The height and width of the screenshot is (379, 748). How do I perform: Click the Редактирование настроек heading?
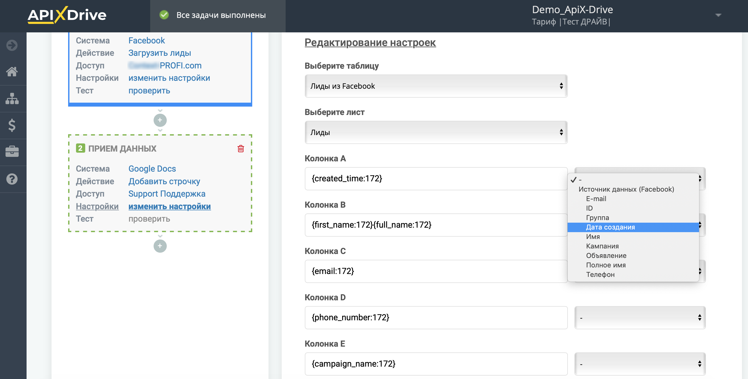tap(370, 43)
